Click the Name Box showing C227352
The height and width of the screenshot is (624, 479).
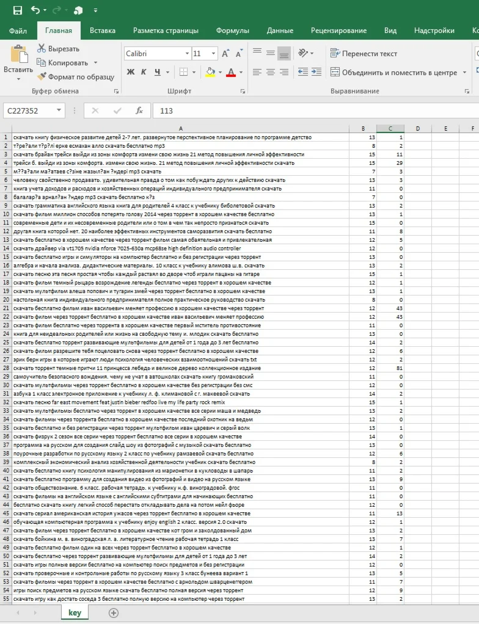(28, 111)
